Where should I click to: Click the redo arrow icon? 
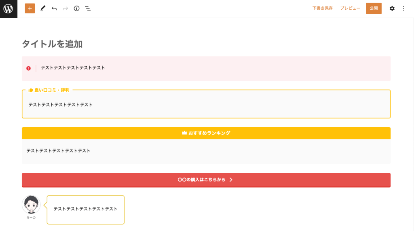tap(65, 8)
